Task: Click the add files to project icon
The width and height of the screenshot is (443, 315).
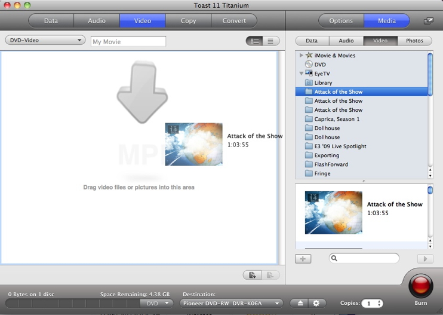Action: tap(252, 275)
